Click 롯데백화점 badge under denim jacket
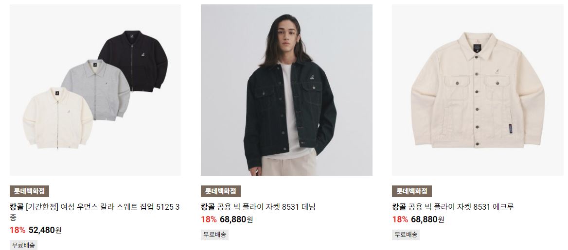The image size is (568, 250). (221, 191)
